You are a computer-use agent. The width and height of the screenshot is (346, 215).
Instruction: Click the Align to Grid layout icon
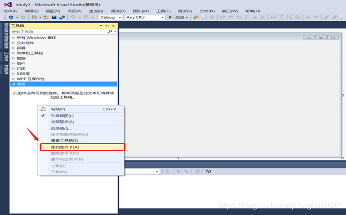click(x=212, y=17)
